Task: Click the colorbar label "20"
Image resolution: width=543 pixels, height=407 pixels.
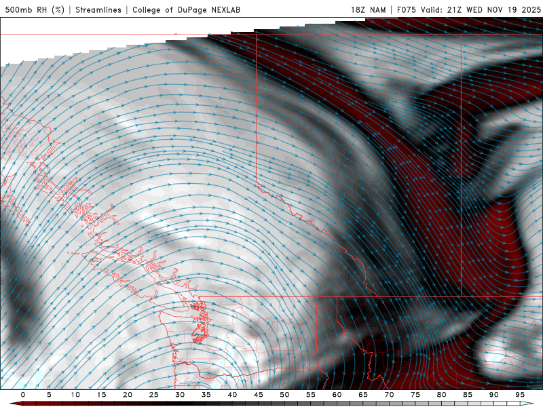Action: click(128, 395)
